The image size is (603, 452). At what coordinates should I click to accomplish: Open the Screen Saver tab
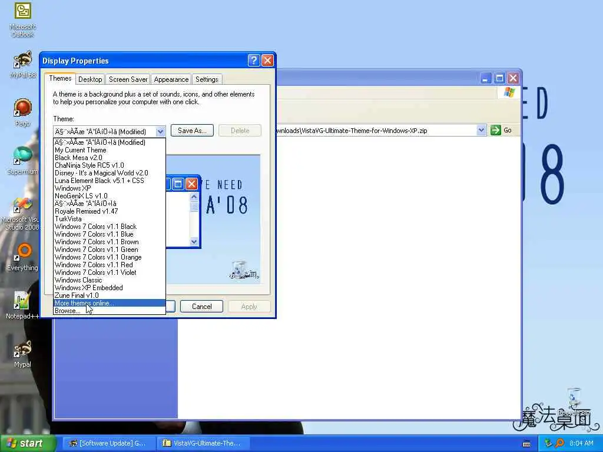(x=128, y=79)
